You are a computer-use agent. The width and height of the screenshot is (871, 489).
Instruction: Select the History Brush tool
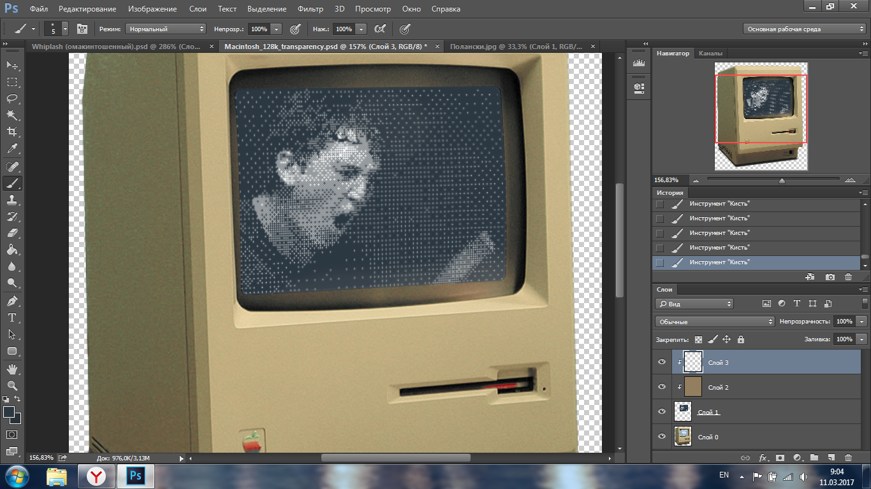pyautogui.click(x=12, y=216)
